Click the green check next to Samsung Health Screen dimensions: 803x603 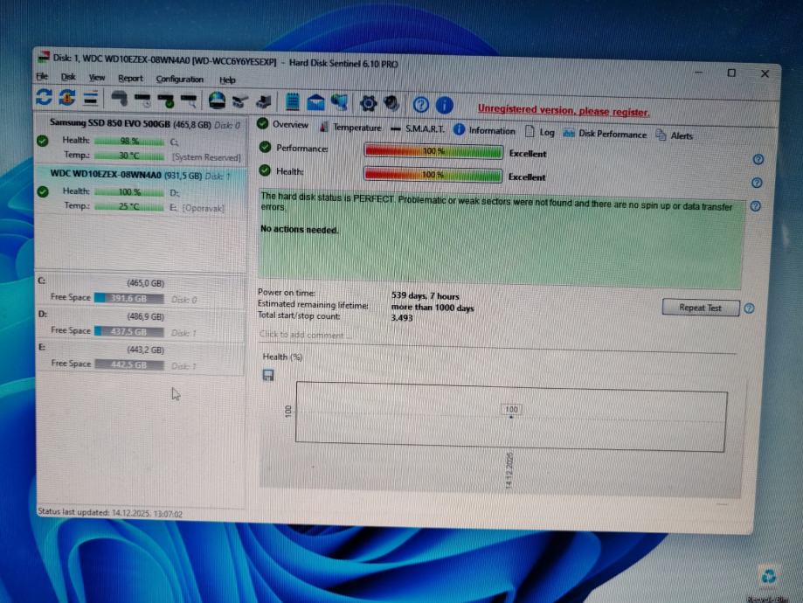coord(43,141)
